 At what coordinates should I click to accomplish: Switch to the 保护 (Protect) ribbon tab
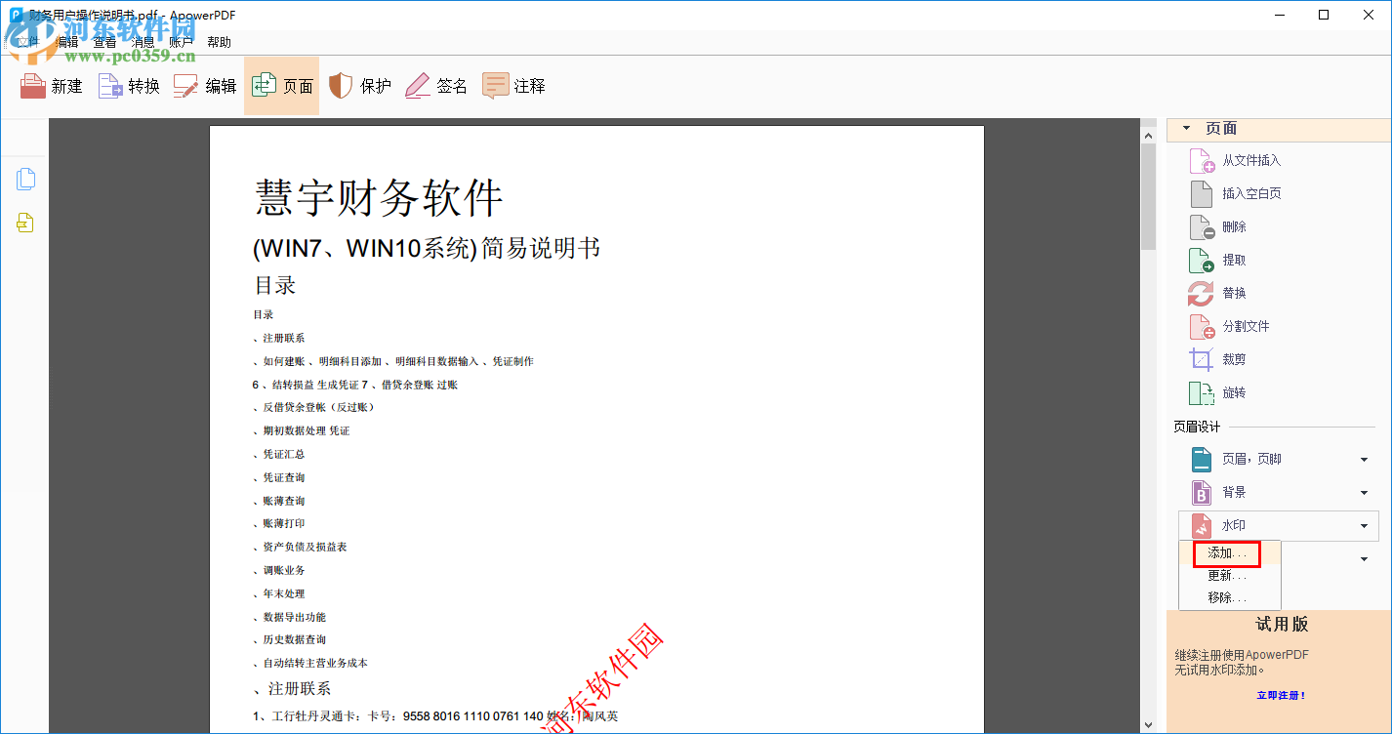click(360, 86)
